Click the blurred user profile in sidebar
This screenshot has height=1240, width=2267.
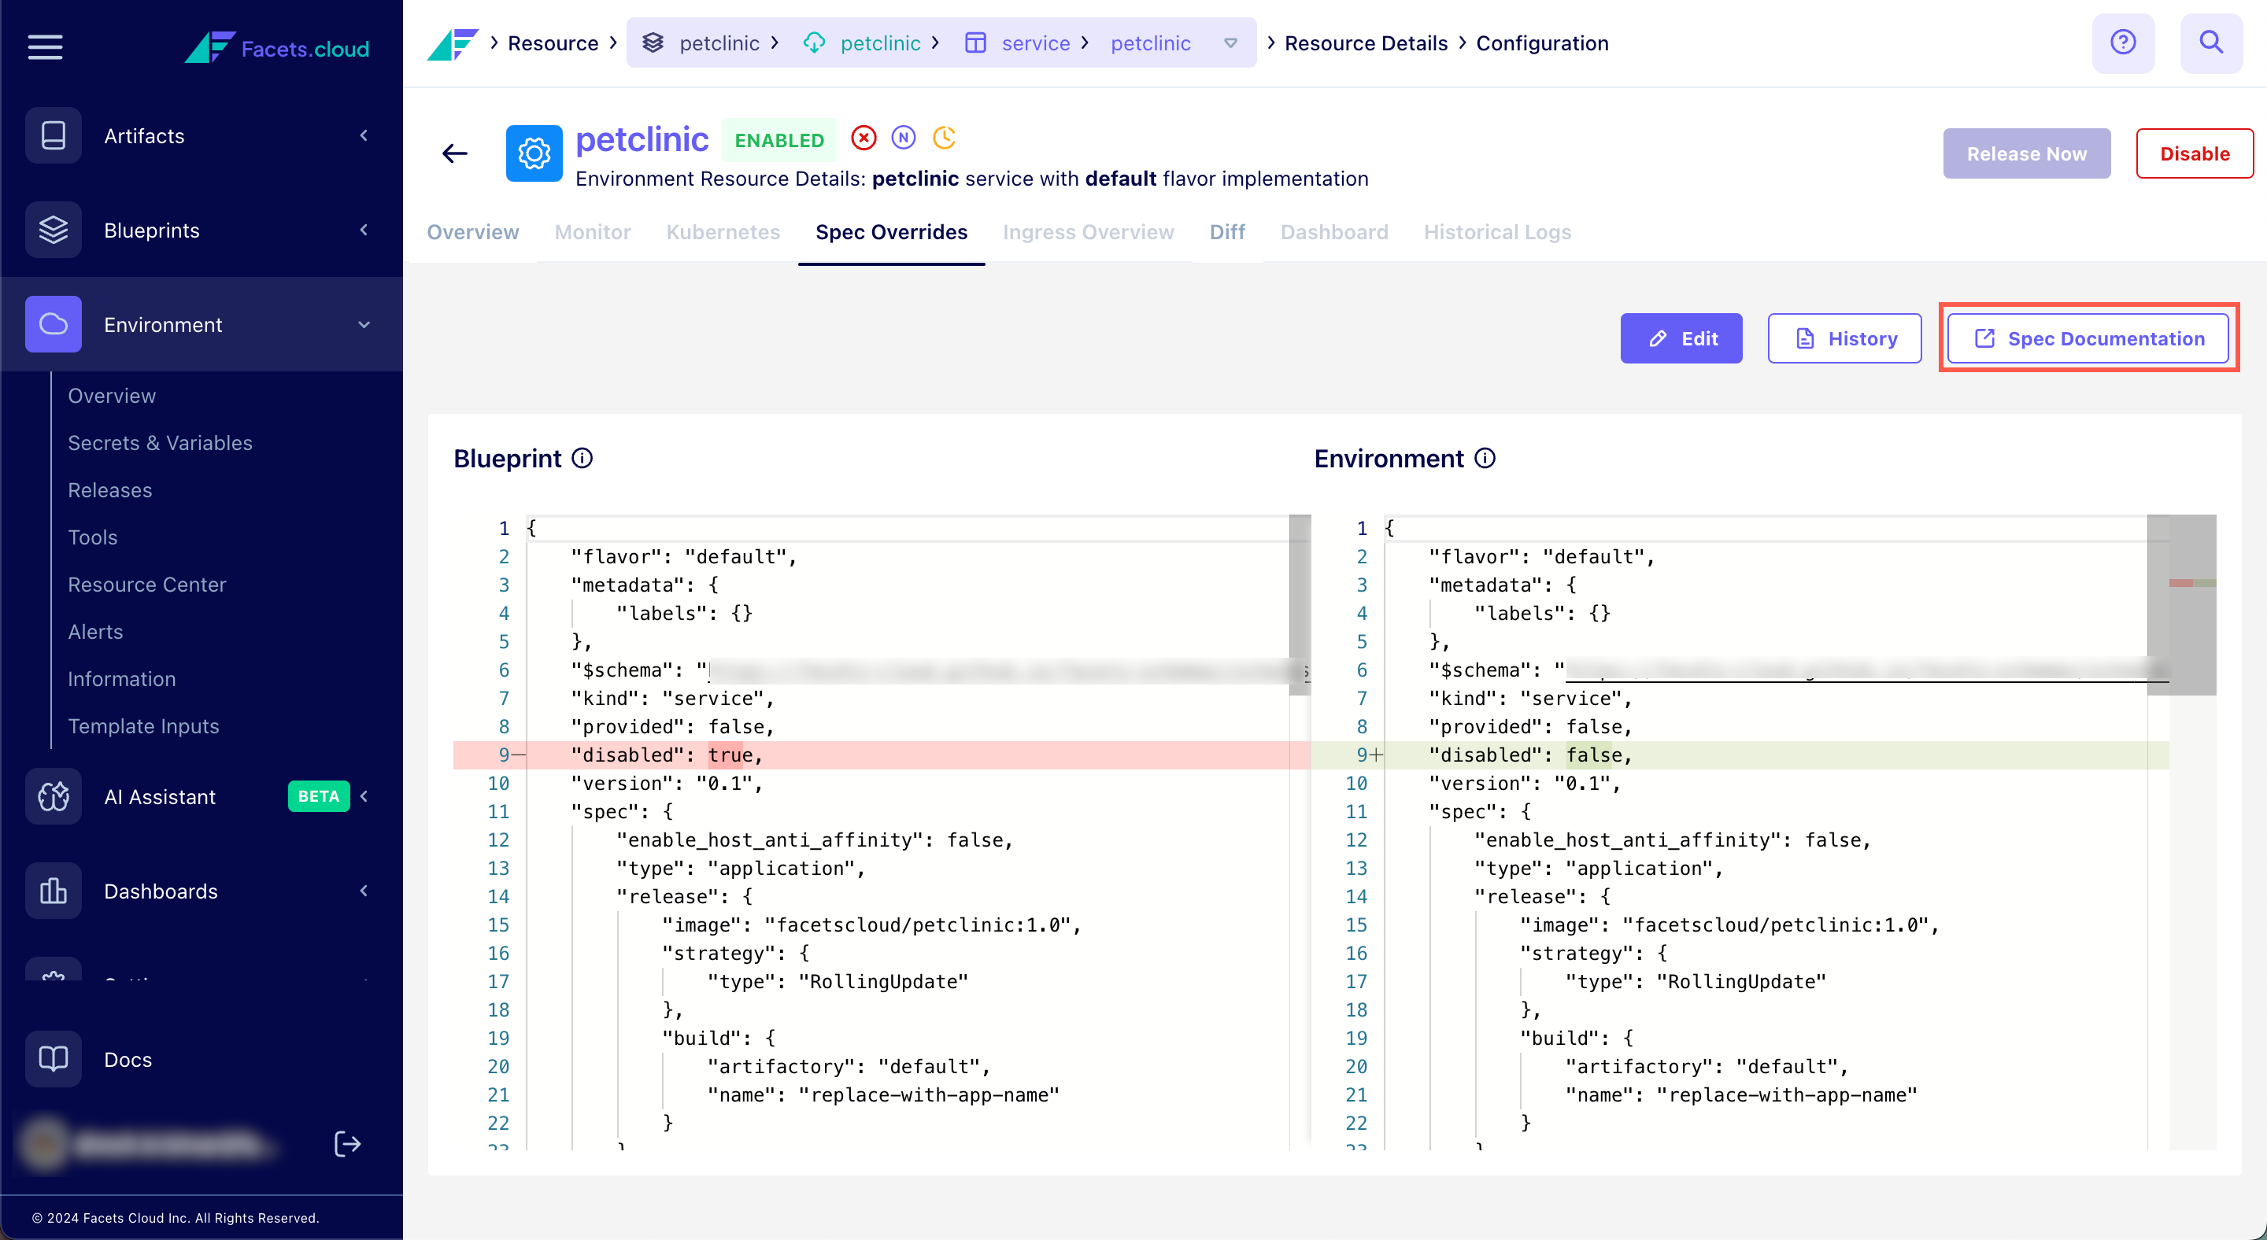tap(150, 1144)
